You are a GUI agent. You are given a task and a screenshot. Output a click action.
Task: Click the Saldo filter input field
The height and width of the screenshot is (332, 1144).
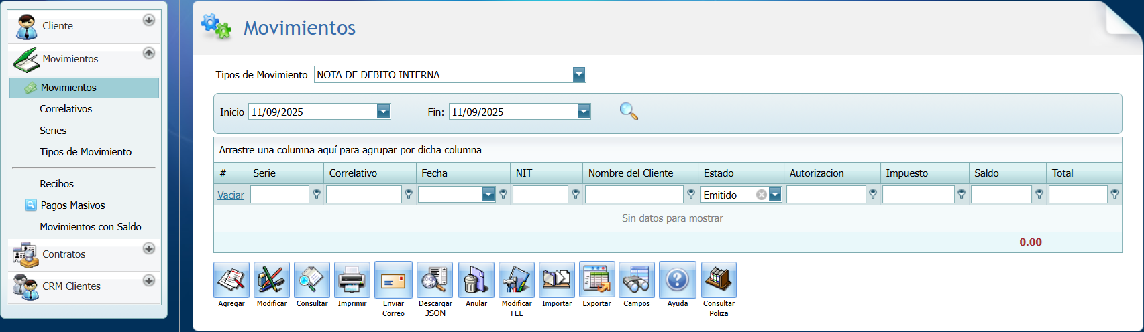[x=1001, y=195]
